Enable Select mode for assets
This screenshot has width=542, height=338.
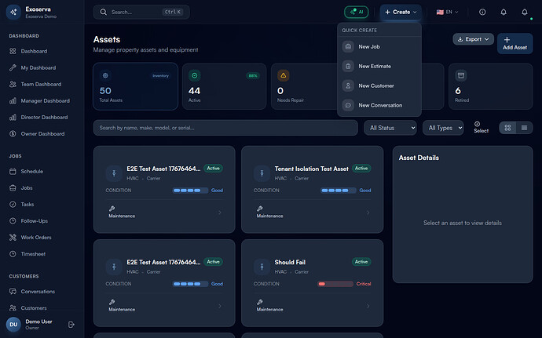(481, 127)
